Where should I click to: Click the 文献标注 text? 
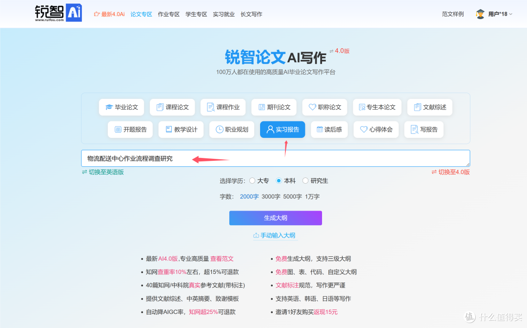[x=287, y=286]
